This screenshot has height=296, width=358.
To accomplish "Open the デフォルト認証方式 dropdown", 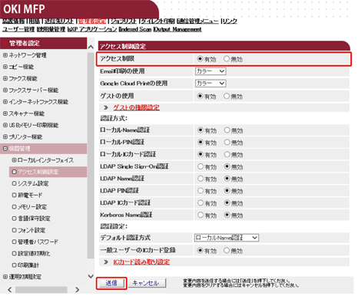I will click(x=227, y=238).
